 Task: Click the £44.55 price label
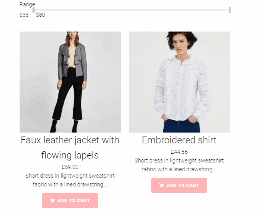point(179,152)
